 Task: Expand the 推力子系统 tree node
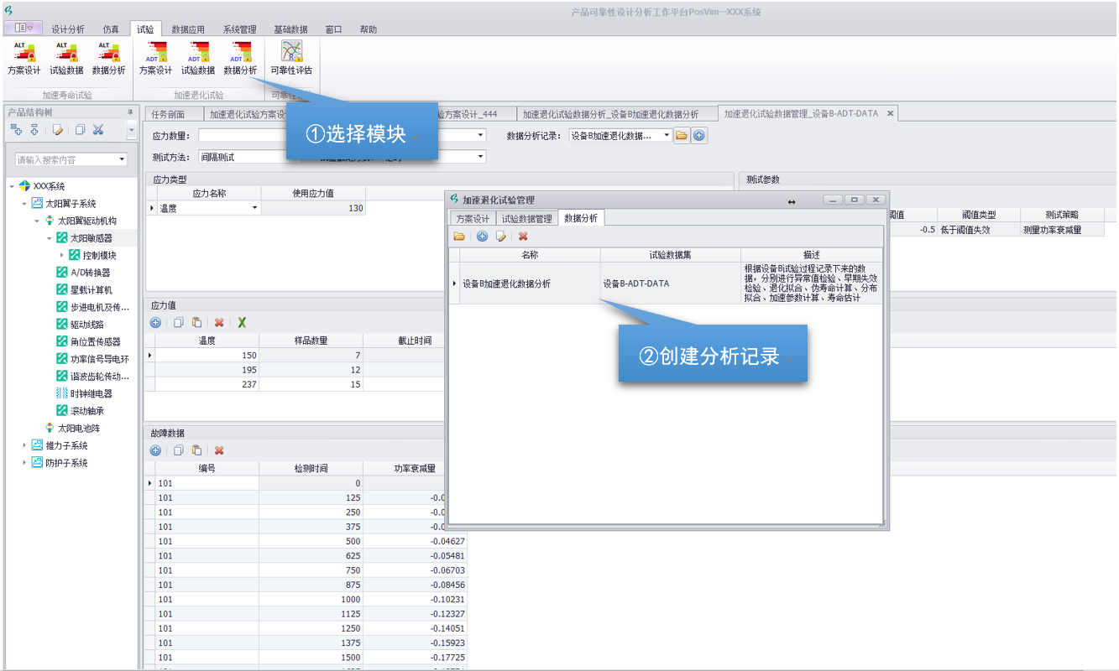tap(24, 445)
